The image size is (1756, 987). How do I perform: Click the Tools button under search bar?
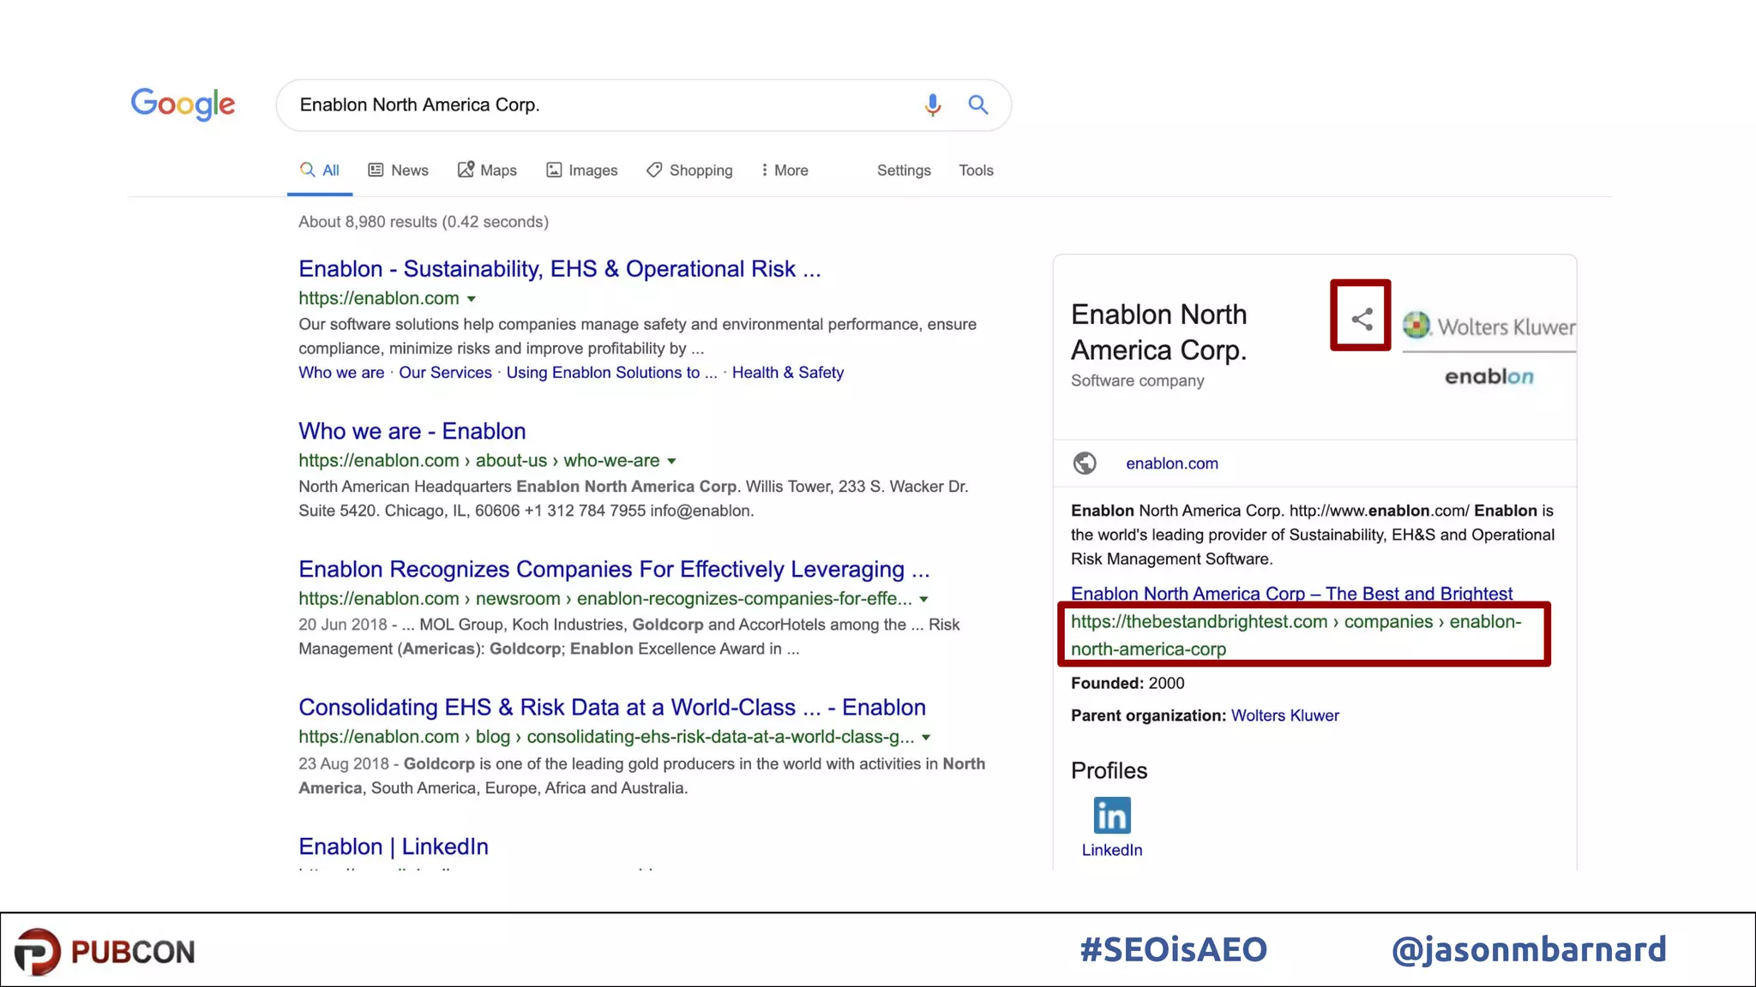click(976, 170)
